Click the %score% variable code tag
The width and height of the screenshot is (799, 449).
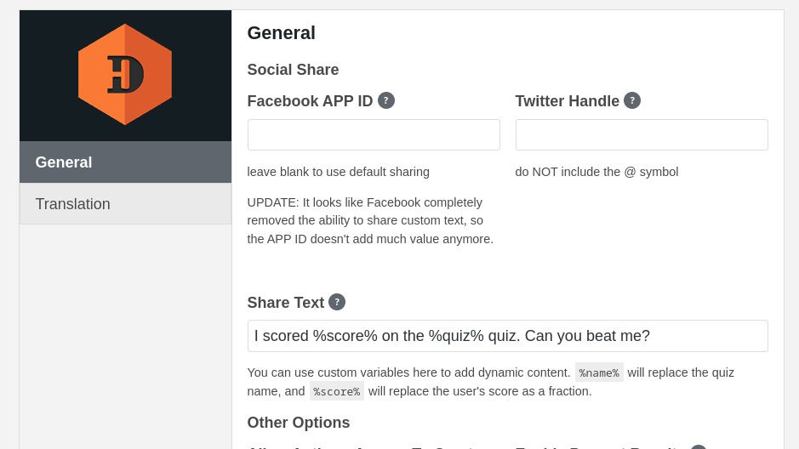(336, 391)
